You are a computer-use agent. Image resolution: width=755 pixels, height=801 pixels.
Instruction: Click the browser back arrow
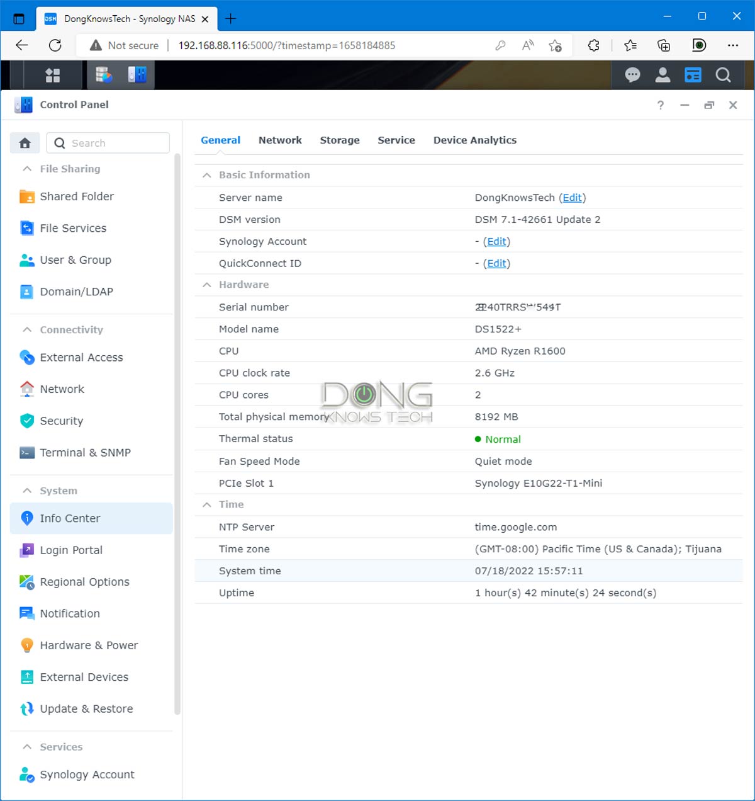tap(22, 45)
